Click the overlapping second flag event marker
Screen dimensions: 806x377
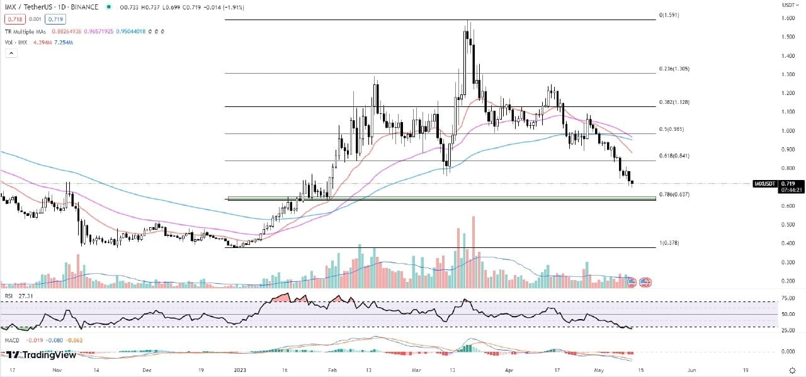point(644,282)
